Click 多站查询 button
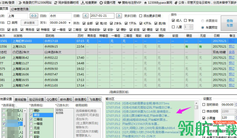237x138 pixels. pyautogui.click(x=29, y=23)
